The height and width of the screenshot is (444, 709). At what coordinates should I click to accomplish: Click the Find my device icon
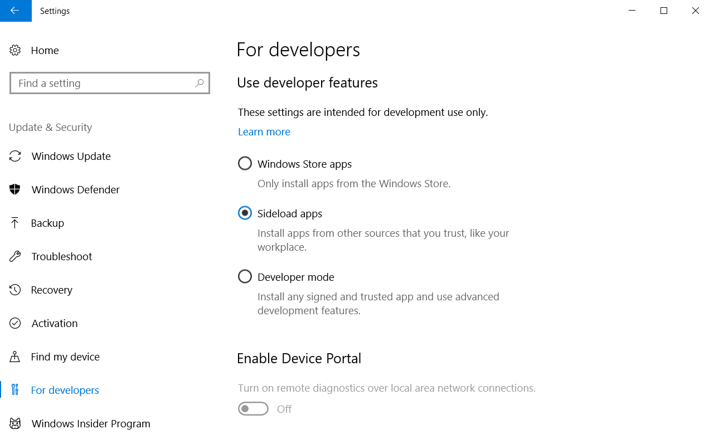coord(15,357)
